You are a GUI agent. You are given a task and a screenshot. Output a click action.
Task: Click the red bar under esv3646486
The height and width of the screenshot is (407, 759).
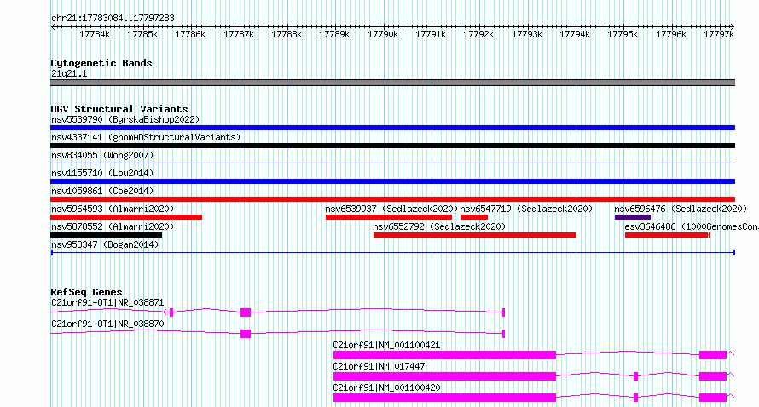point(668,235)
